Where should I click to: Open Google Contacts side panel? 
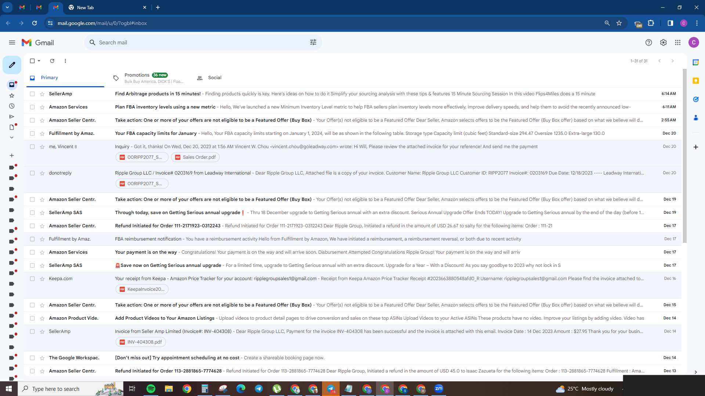695,118
